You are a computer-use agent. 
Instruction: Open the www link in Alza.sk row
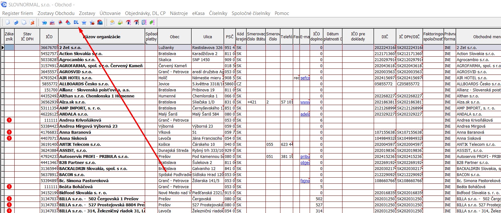pyautogui.click(x=305, y=102)
